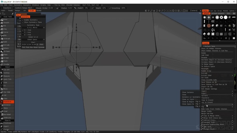
Task: Expand the Export submenu entry
Action: [x=217, y=93]
